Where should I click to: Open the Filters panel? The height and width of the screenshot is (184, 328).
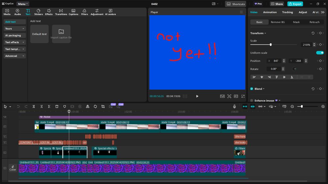click(x=85, y=12)
